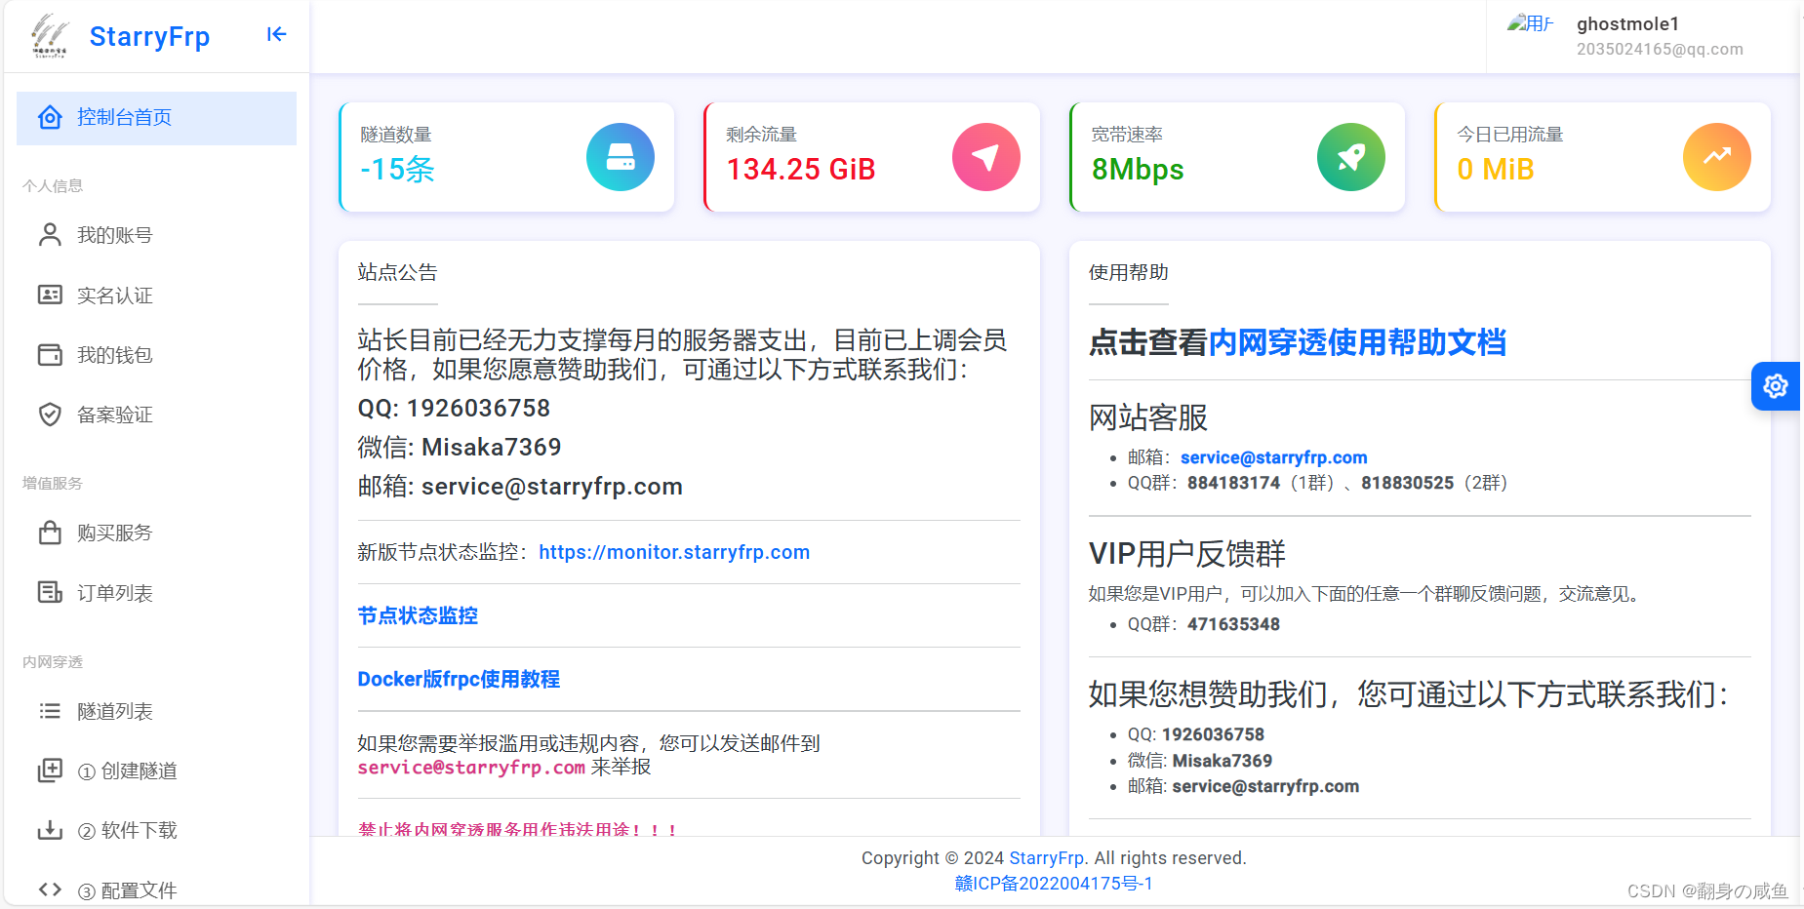Viewport: 1804px width, 909px height.
Task: Click the blue drive icon in 隧道数量 card
Action: pos(621,157)
